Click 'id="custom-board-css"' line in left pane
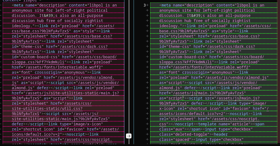The width and height of the screenshot is (280, 146). (x=64, y=57)
